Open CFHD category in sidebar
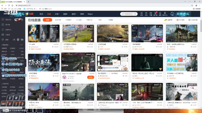This screenshot has width=202, height=113. [x=12, y=51]
